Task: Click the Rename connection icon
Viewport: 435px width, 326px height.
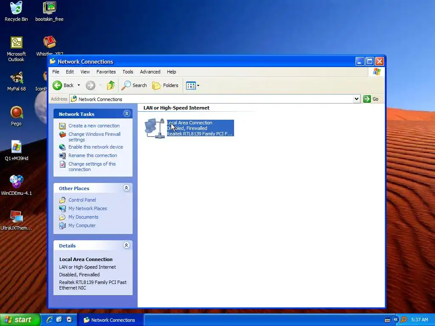Action: click(62, 156)
